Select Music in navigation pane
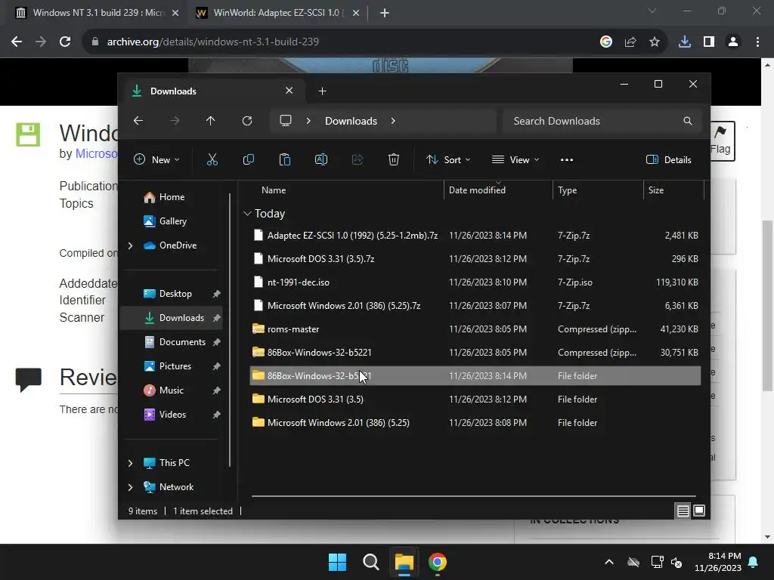Screen dimensions: 774x580 click(172, 390)
